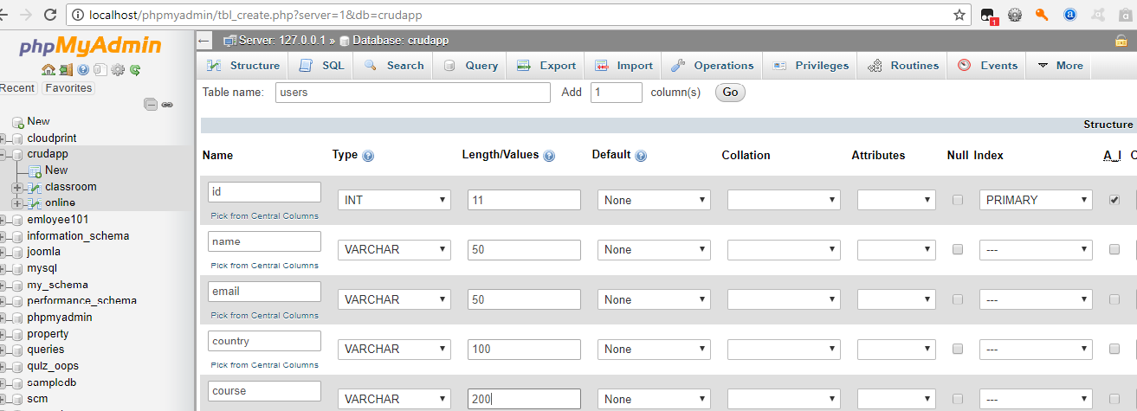The width and height of the screenshot is (1137, 411).
Task: Open the PRIMARY index dropdown
Action: (1035, 200)
